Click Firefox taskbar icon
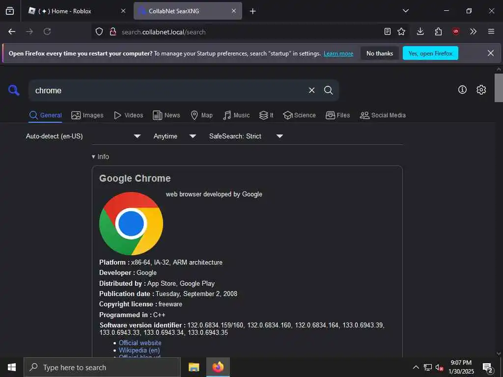This screenshot has width=503, height=377. (218, 367)
